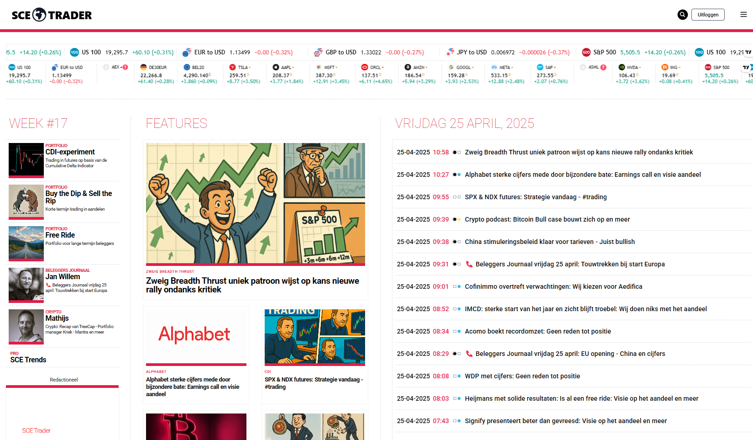Open the large Zweig Breadth Thrust feature illustration
The width and height of the screenshot is (753, 440).
(x=256, y=204)
